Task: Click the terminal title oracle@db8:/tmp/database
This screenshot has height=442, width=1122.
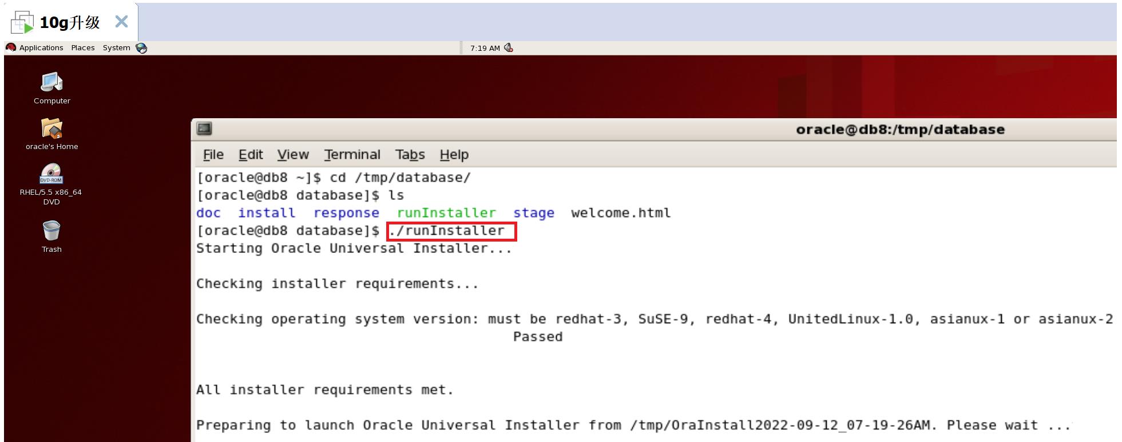Action: click(900, 130)
